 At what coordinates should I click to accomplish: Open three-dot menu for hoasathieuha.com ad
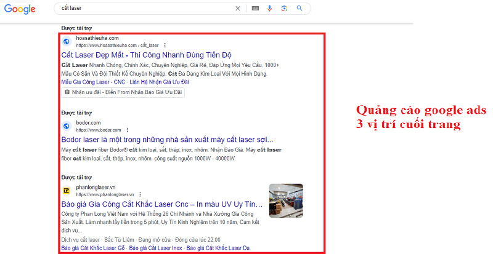click(x=165, y=46)
